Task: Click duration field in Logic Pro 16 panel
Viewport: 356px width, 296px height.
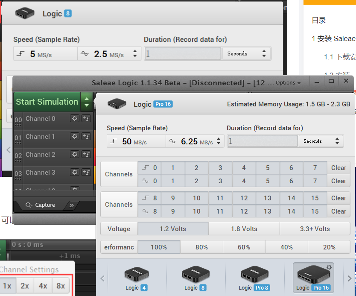Action: (x=263, y=141)
